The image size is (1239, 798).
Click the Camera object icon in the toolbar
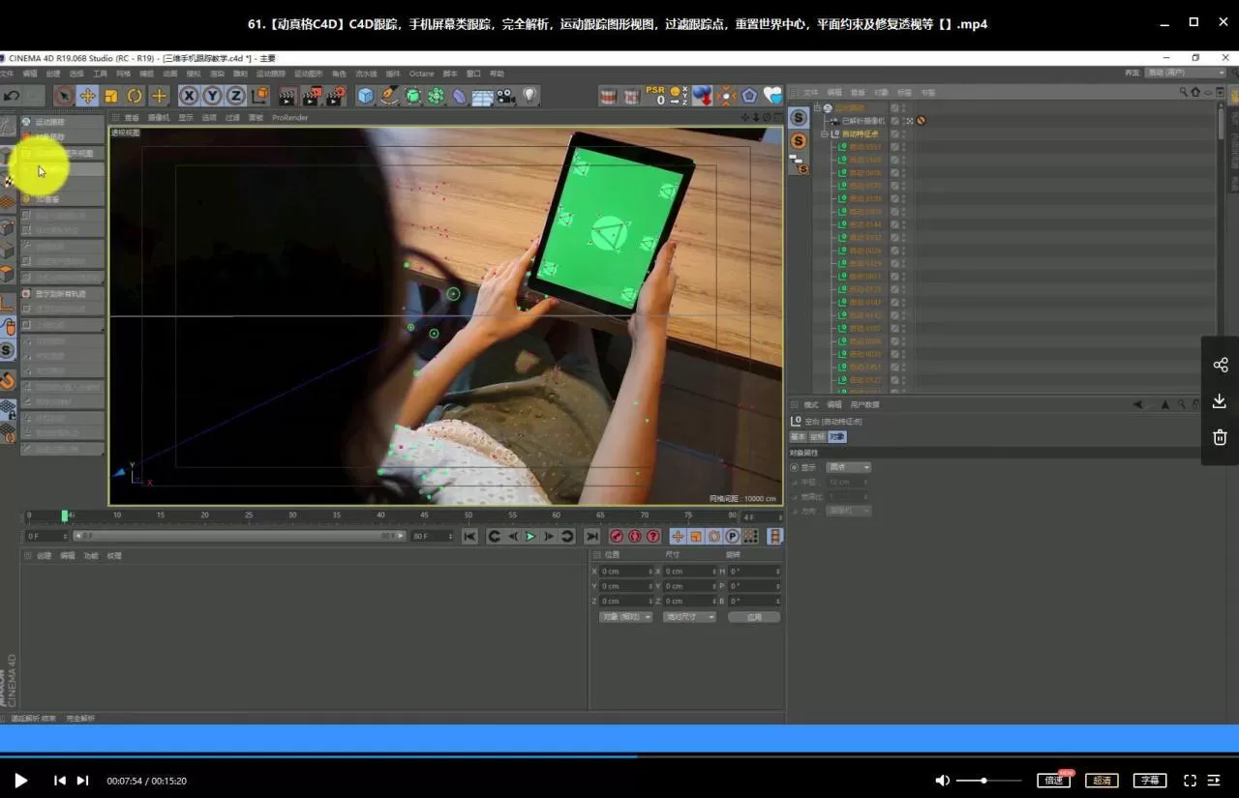pyautogui.click(x=505, y=95)
